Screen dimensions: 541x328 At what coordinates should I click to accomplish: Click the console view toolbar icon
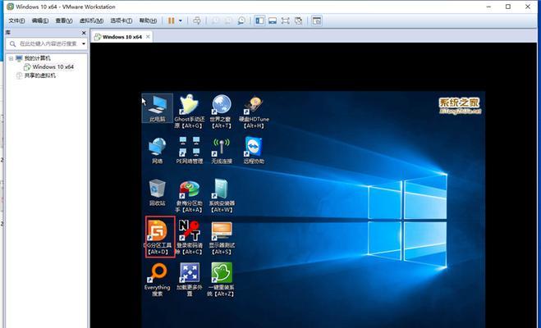click(x=316, y=20)
